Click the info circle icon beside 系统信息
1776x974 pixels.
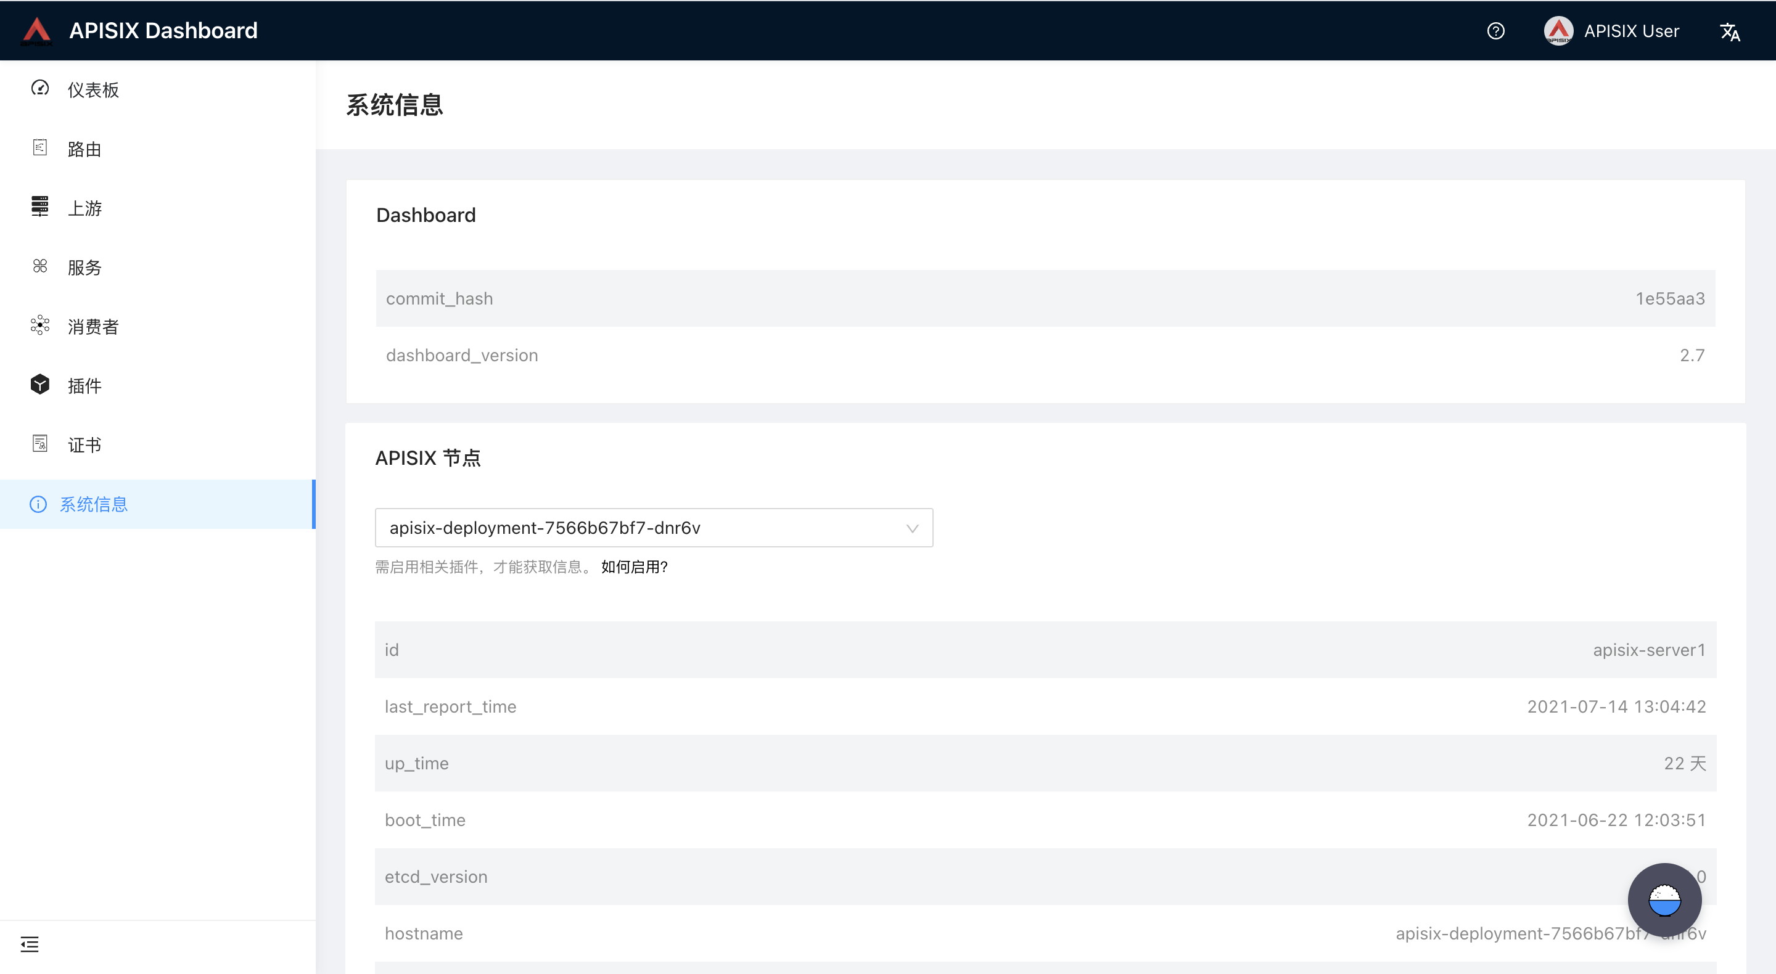pos(38,504)
